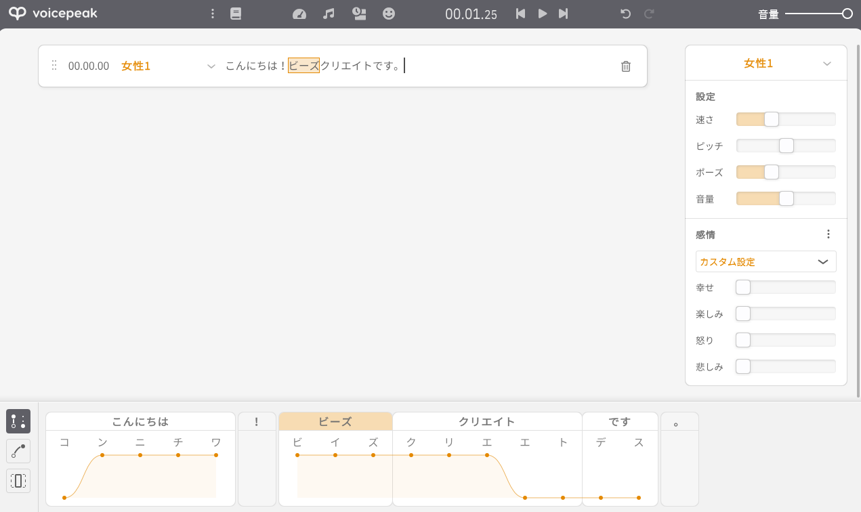Image resolution: width=861 pixels, height=512 pixels.
Task: Click the music note icon
Action: point(329,14)
